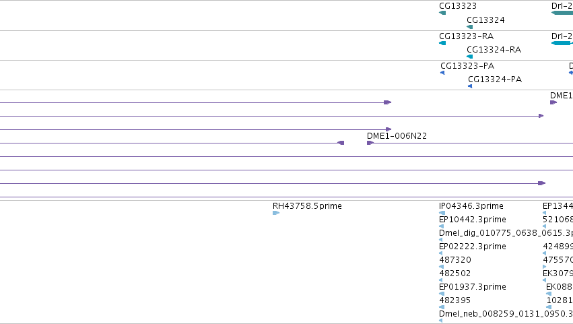This screenshot has height=324, width=573.
Task: Open the CG13324-RA transcript label
Action: tap(494, 50)
